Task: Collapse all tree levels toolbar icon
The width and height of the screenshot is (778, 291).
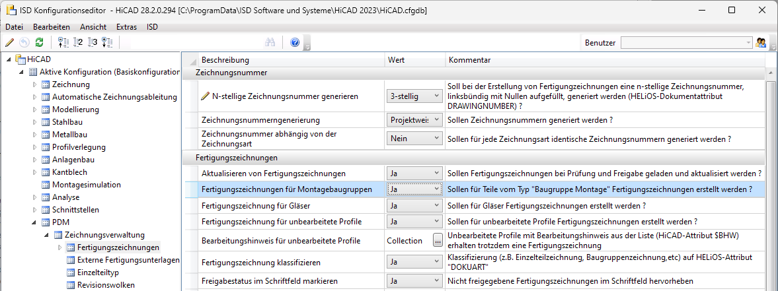Action: click(x=63, y=42)
